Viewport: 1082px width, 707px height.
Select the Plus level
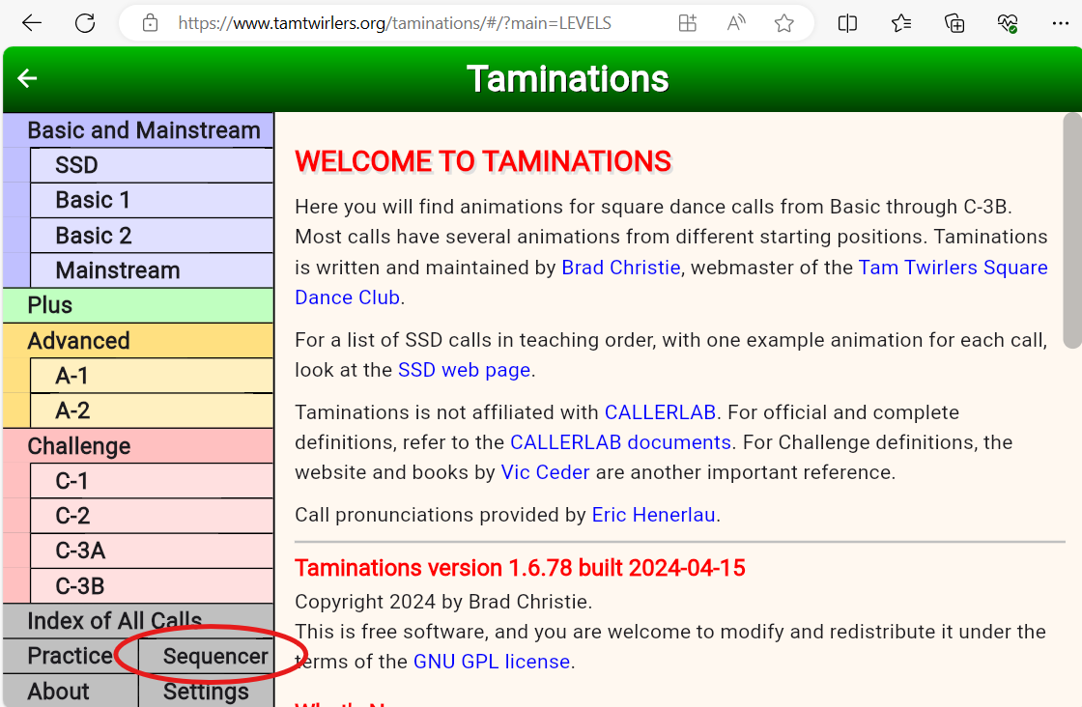click(x=138, y=305)
